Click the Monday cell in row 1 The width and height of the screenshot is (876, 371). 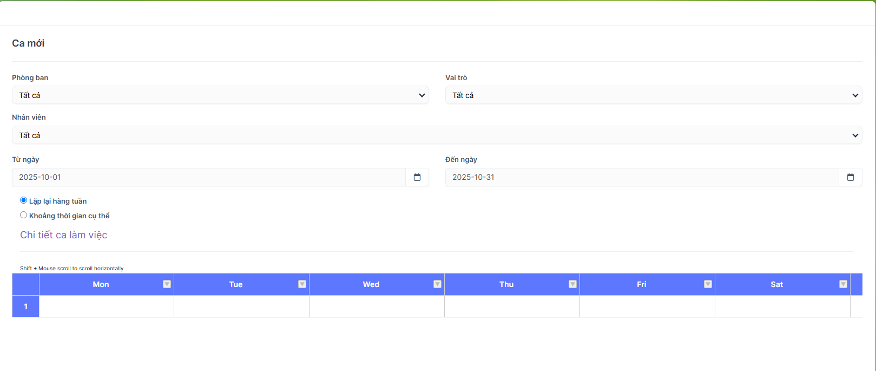tap(107, 307)
